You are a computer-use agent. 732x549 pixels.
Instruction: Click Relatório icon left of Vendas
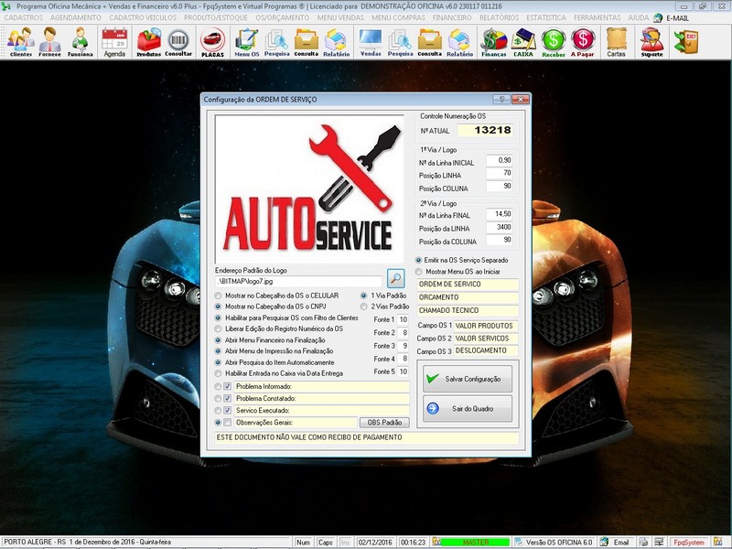[336, 42]
